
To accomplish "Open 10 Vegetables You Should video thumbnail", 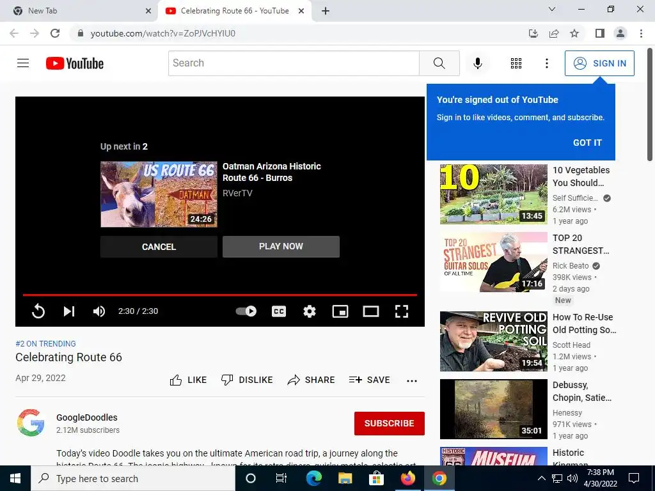I will point(493,194).
